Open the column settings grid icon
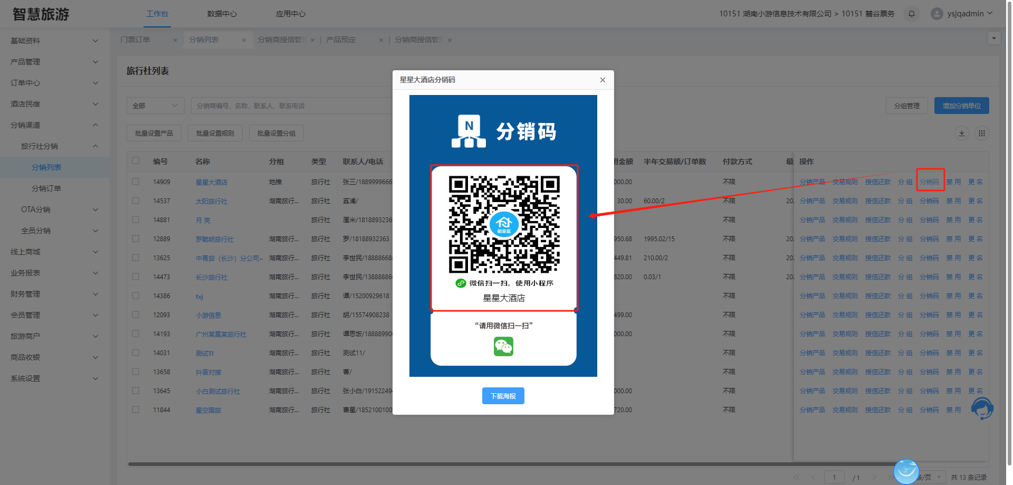1013x485 pixels. 981,133
